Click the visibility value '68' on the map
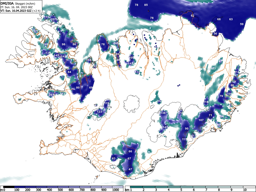 pos(219,19)
